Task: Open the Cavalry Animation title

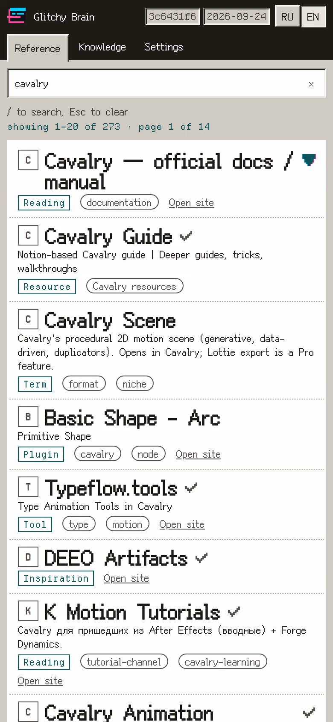Action: [x=129, y=713]
